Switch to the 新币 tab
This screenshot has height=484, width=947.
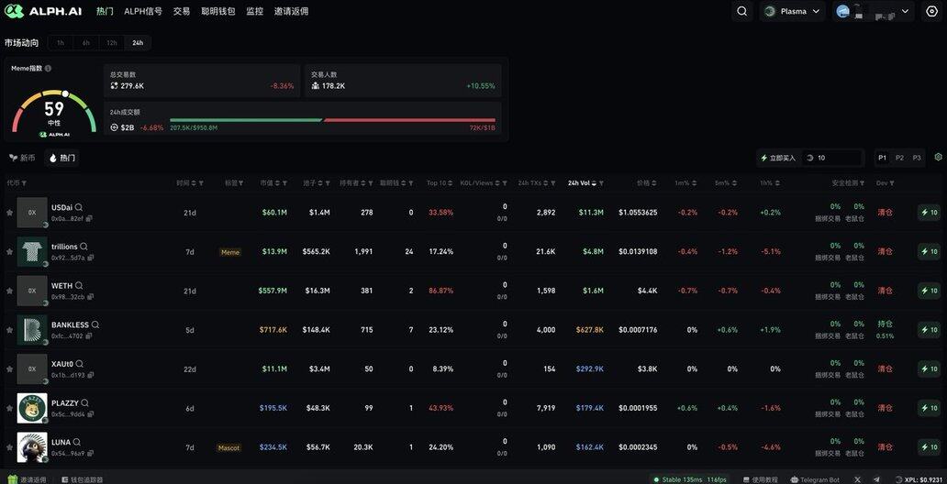23,158
